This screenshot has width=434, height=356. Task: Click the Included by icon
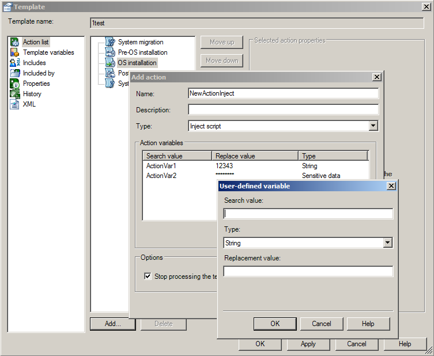click(x=15, y=73)
